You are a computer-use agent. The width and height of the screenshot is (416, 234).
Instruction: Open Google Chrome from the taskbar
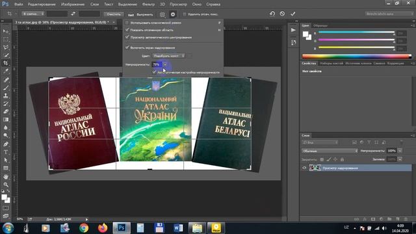tap(84, 228)
